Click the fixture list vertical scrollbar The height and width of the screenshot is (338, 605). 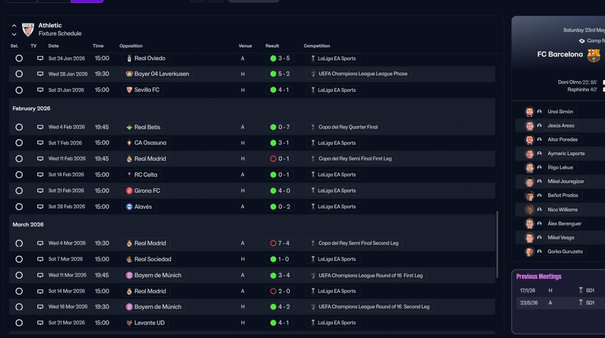497,244
